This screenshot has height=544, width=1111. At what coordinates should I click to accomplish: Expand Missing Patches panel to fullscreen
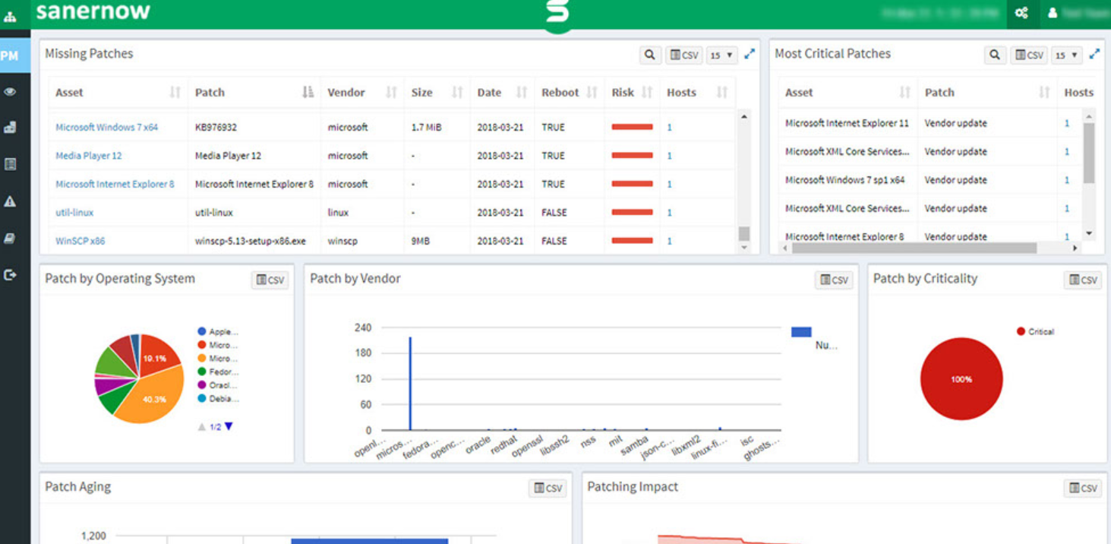point(750,54)
